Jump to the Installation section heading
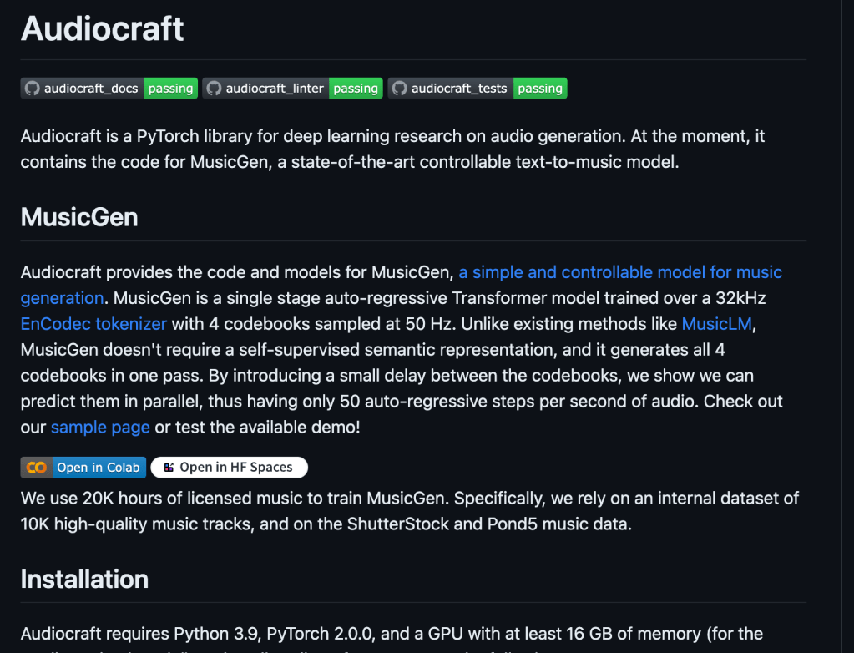The image size is (854, 653). point(84,580)
